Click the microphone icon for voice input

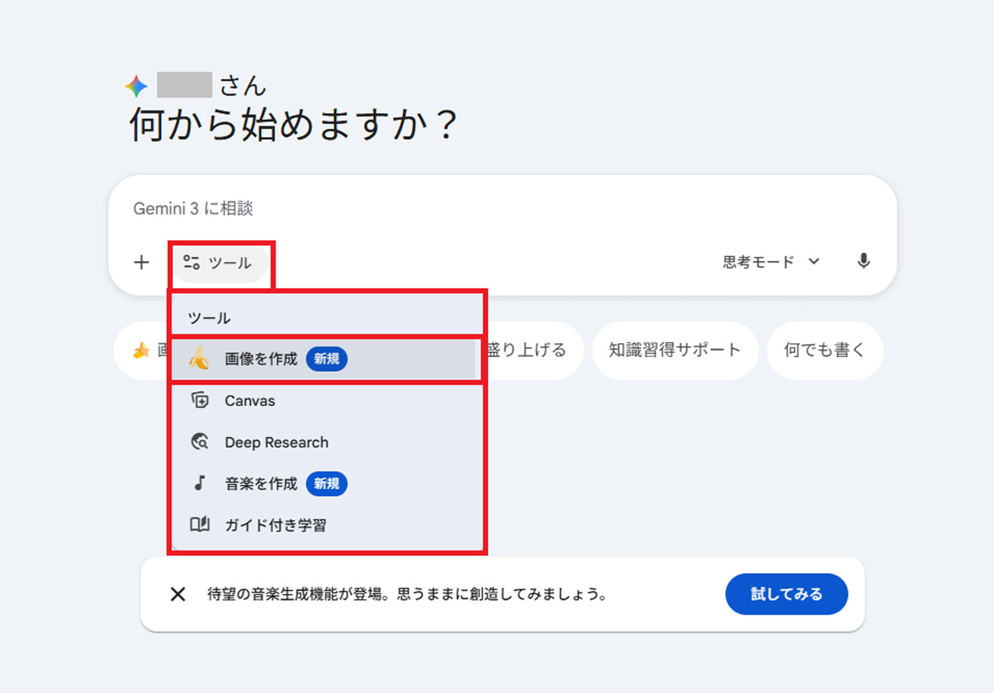coord(863,262)
